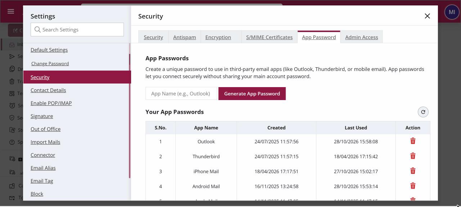Image resolution: width=461 pixels, height=207 pixels.
Task: Open Email Tag settings
Action: click(x=42, y=181)
